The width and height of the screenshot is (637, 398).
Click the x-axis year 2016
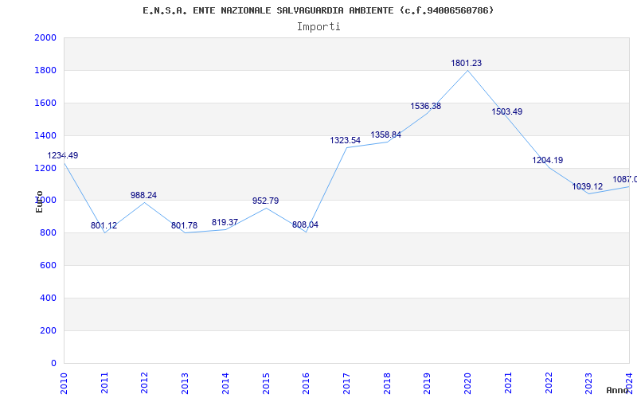coord(306,383)
